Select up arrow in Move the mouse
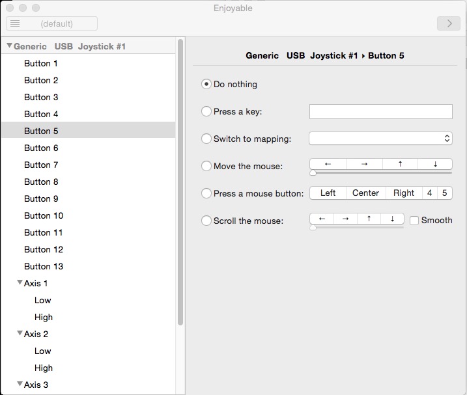Screen dimensions: 467x395 tap(401, 164)
